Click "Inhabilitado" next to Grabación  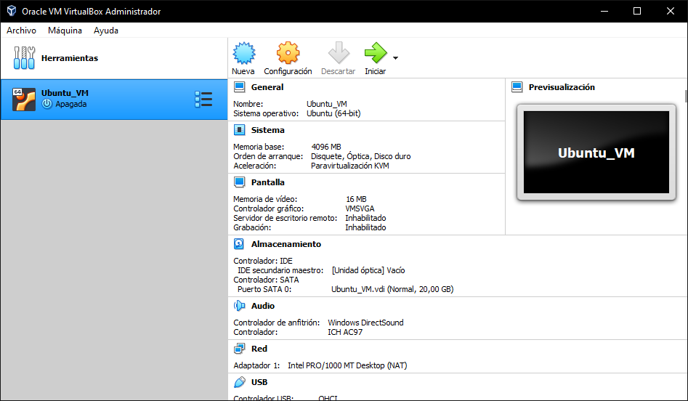click(x=365, y=227)
